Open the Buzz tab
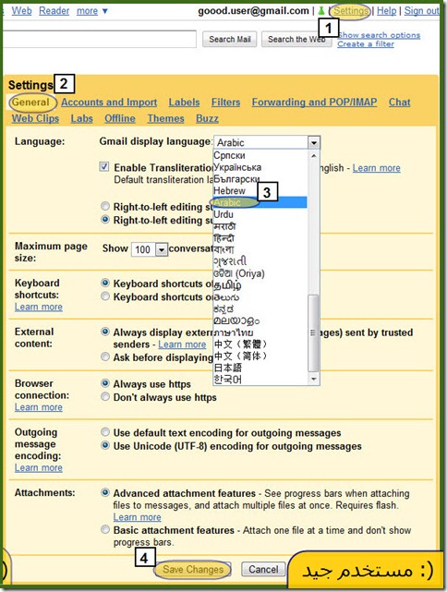The height and width of the screenshot is (592, 447). (x=207, y=118)
